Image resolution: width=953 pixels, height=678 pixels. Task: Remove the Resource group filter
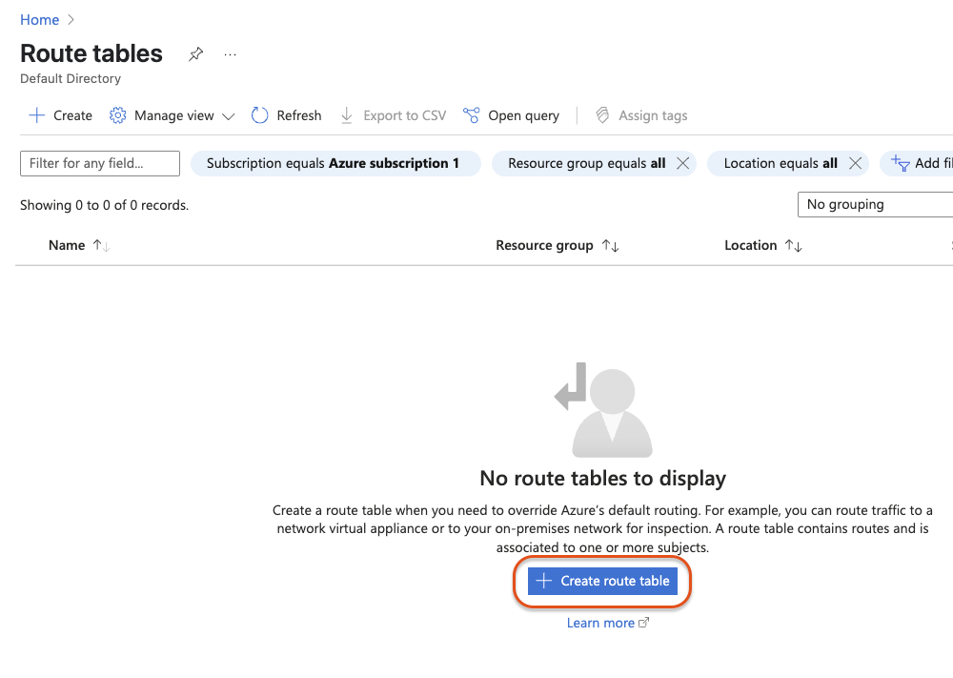tap(682, 164)
